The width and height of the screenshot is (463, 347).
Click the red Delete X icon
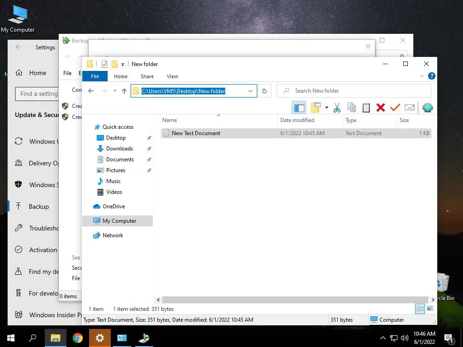pos(381,108)
